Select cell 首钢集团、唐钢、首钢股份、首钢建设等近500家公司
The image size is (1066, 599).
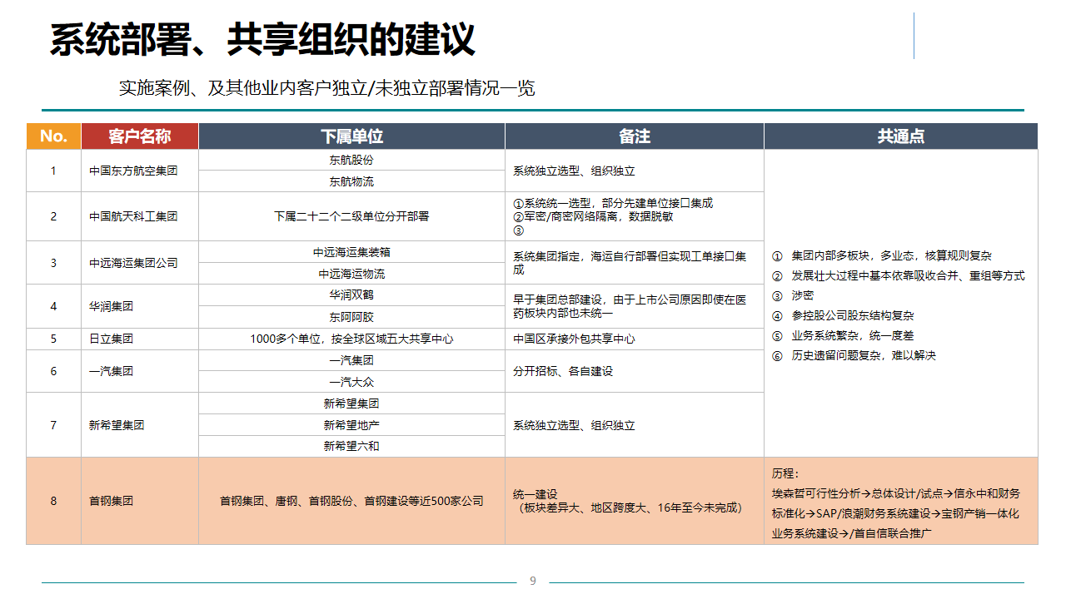(351, 501)
